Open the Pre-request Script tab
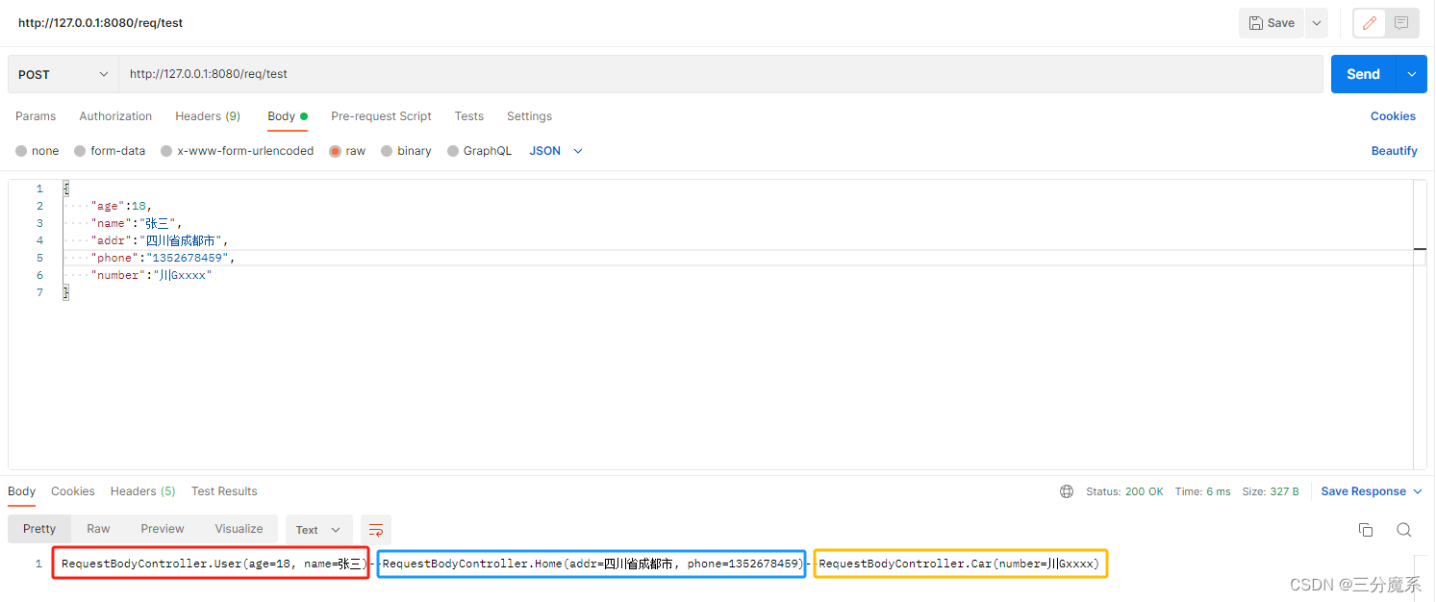This screenshot has height=602, width=1436. point(381,116)
